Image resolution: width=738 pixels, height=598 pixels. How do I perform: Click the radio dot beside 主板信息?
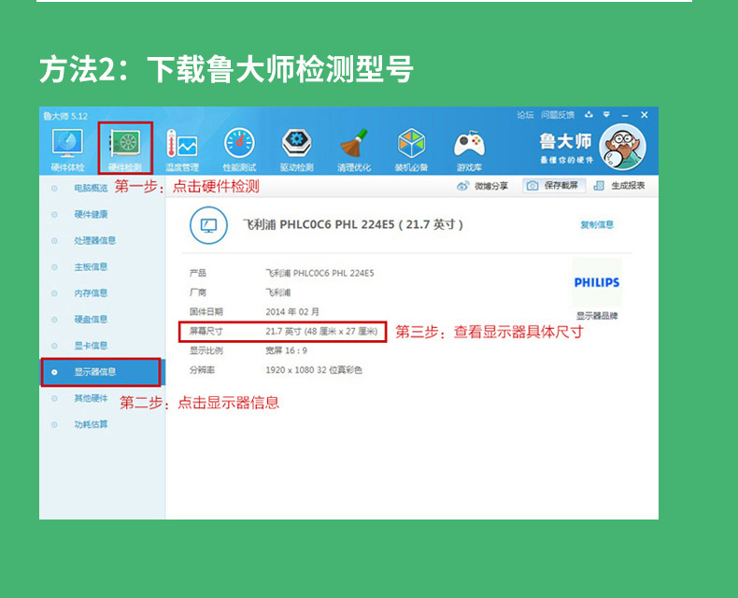pyautogui.click(x=54, y=267)
